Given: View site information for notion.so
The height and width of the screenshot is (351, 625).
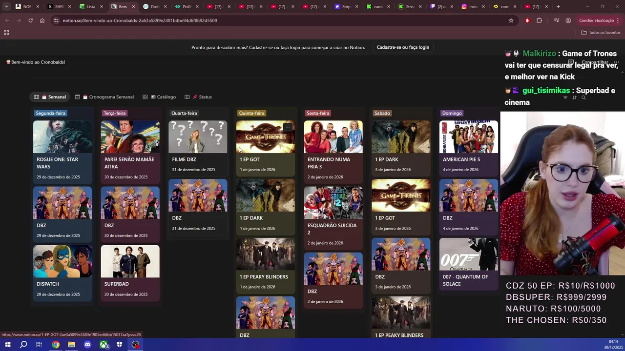Looking at the screenshot, I should coord(56,20).
